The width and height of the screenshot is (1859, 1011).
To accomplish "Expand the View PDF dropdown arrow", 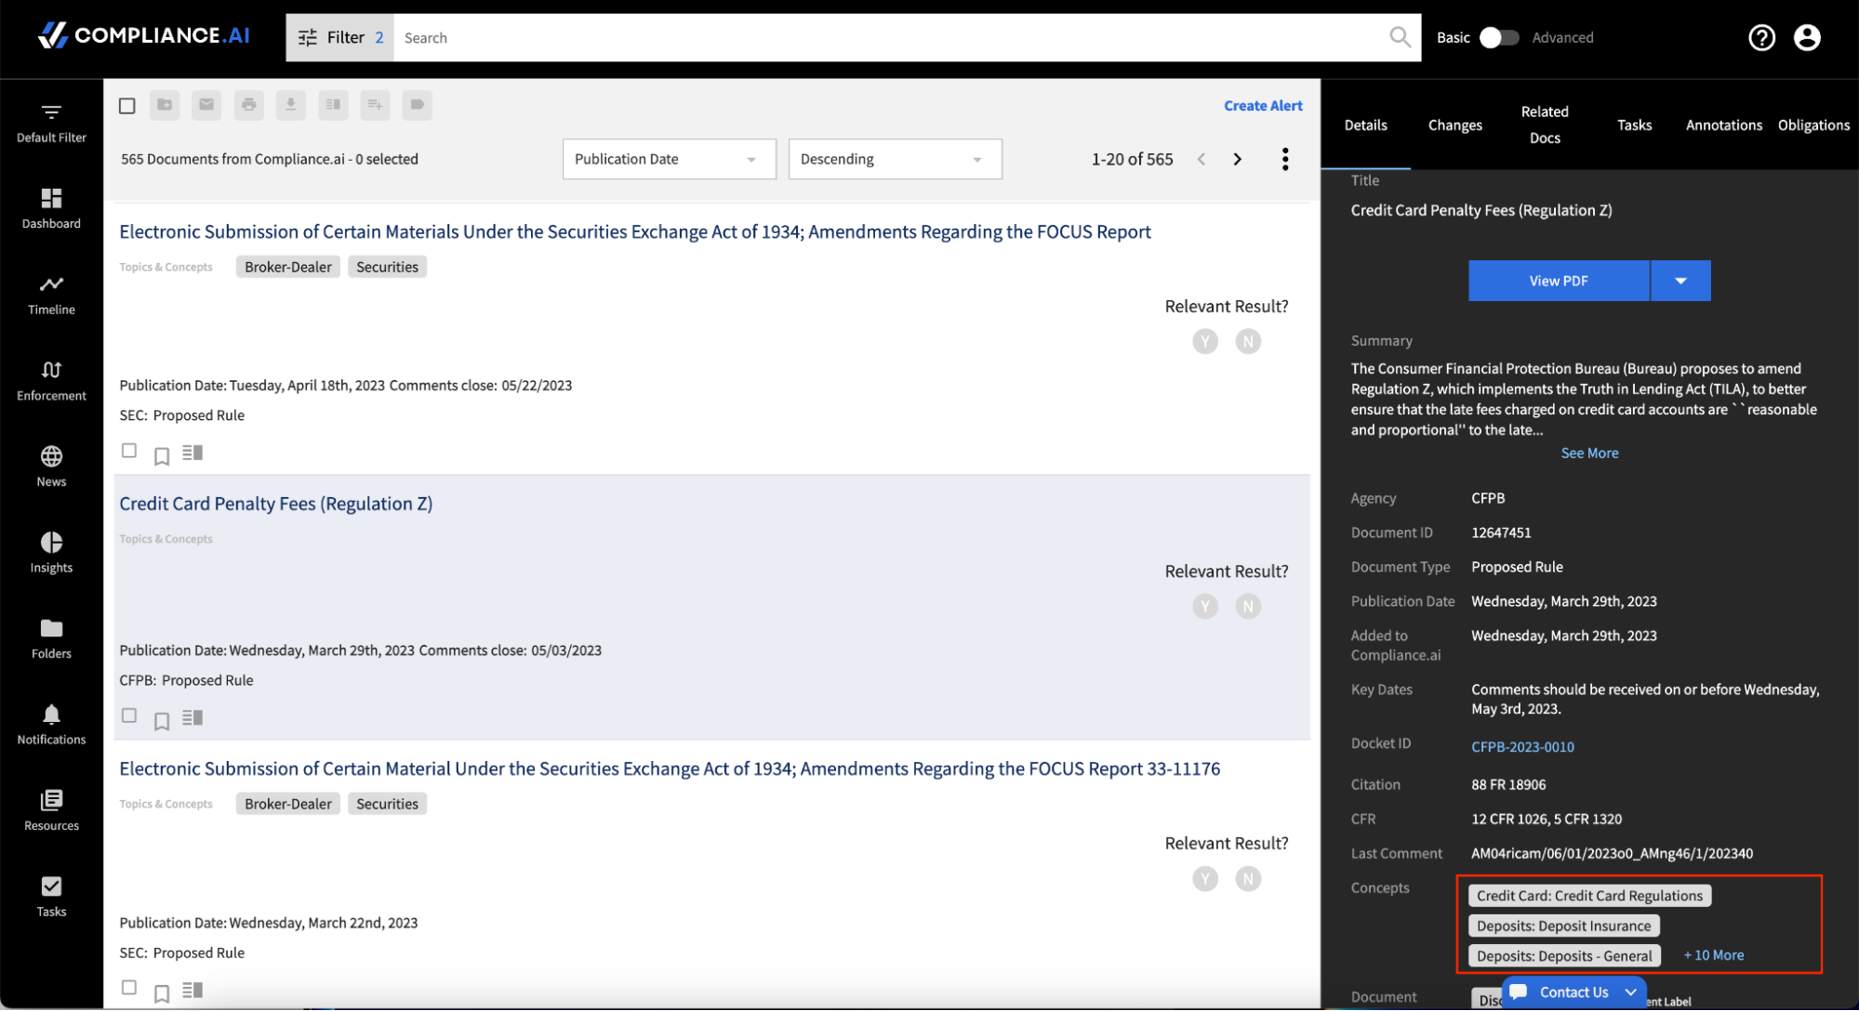I will 1680,281.
